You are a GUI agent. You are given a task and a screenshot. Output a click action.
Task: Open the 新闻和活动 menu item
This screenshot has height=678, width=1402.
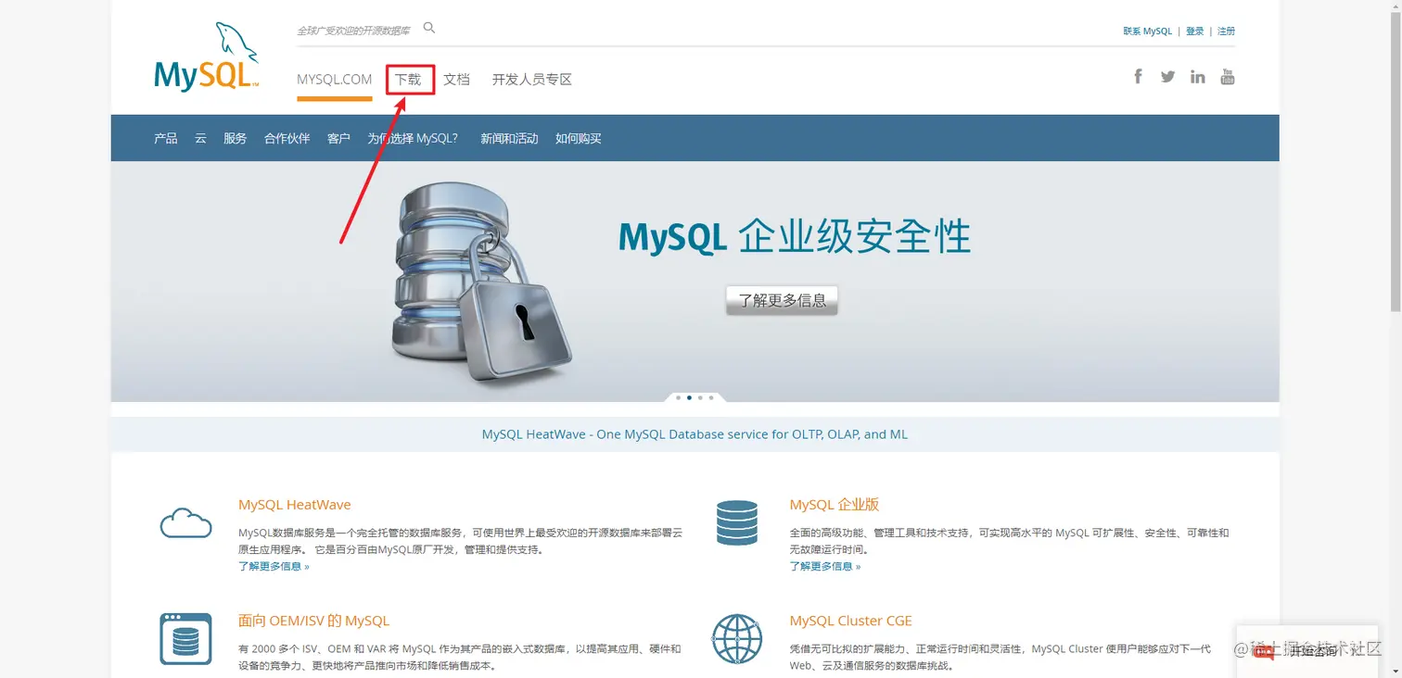[x=509, y=139]
